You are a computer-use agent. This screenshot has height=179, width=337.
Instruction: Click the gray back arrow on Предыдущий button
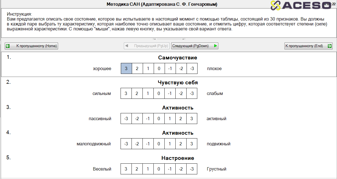tap(127, 46)
